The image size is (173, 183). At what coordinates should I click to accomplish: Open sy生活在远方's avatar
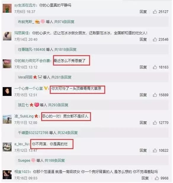click(7, 8)
